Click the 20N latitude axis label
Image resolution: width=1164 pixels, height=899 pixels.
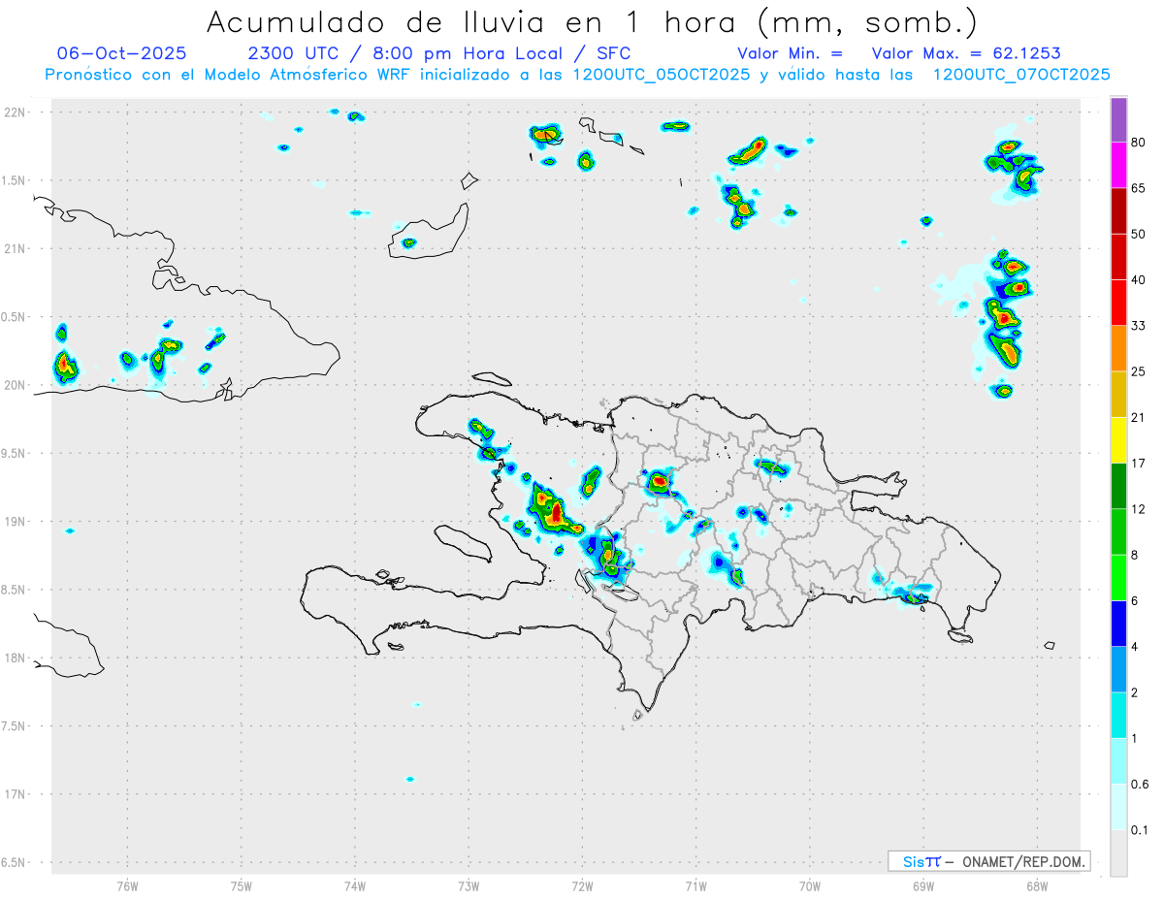[16, 385]
